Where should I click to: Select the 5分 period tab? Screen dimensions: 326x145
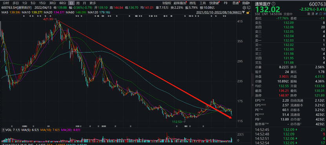(x=33, y=3)
